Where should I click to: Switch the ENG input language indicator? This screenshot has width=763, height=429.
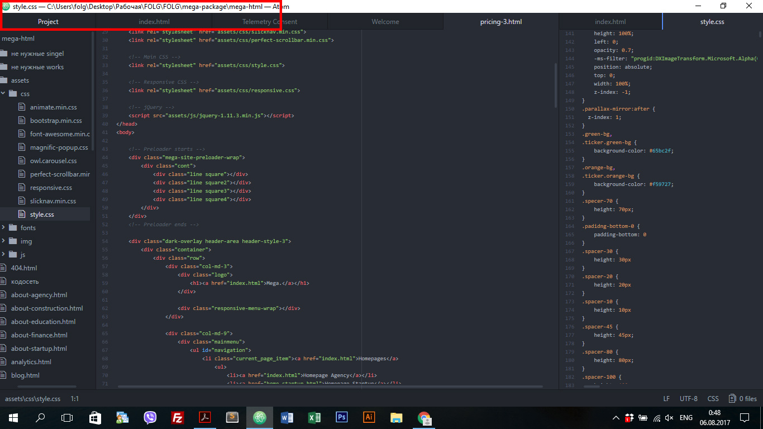pos(686,417)
